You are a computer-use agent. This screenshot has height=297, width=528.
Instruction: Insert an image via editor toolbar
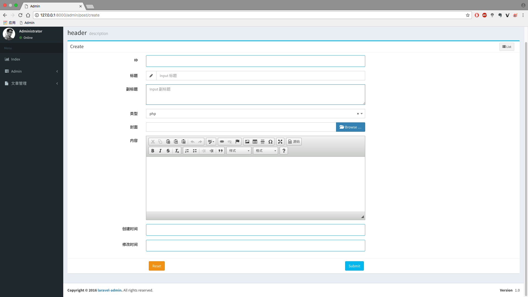[247, 142]
